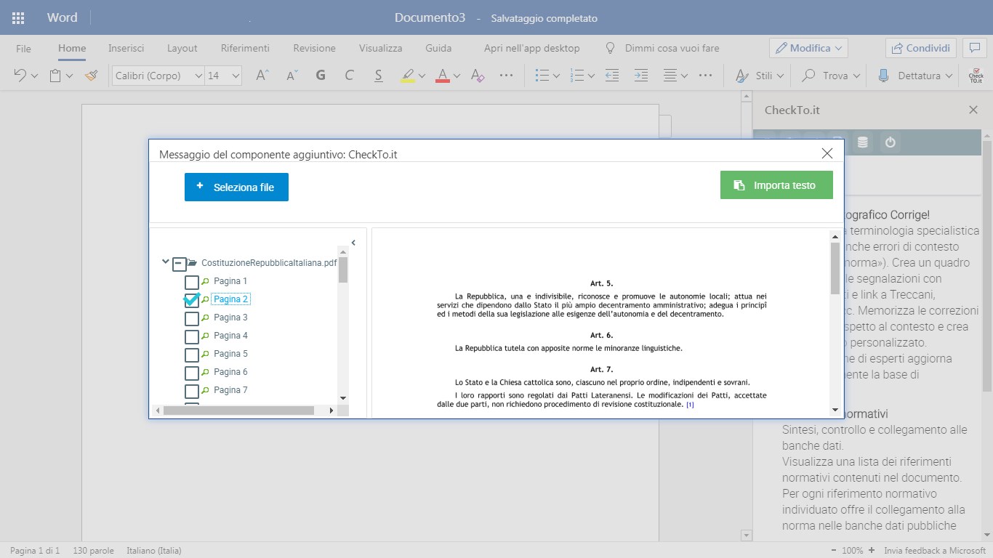Screen dimensions: 993x558
Task: Open the File menu
Action: click(x=23, y=48)
